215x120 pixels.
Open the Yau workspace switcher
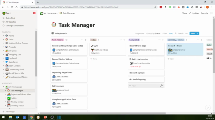(x=7, y=13)
